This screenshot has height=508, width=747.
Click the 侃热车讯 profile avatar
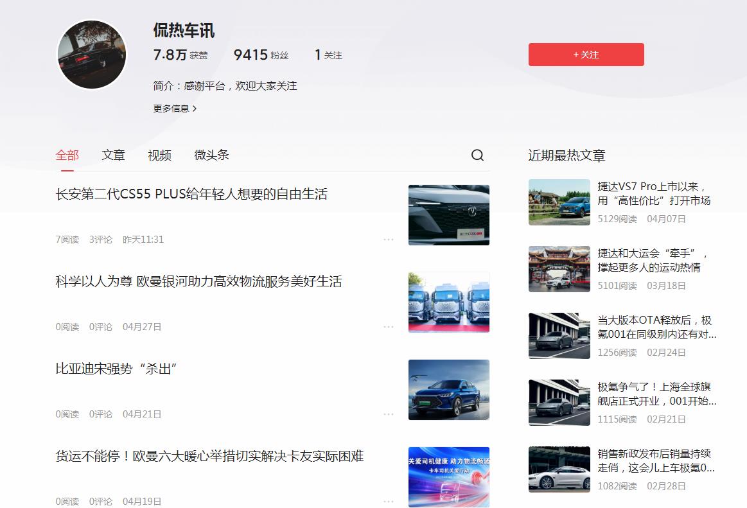point(92,55)
